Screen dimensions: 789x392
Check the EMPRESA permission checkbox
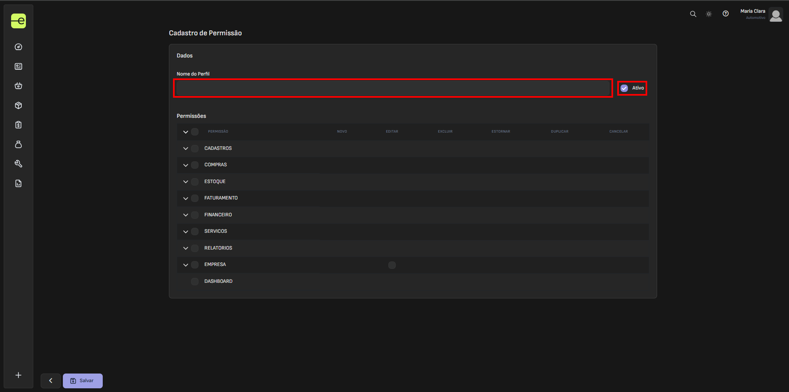click(x=195, y=265)
